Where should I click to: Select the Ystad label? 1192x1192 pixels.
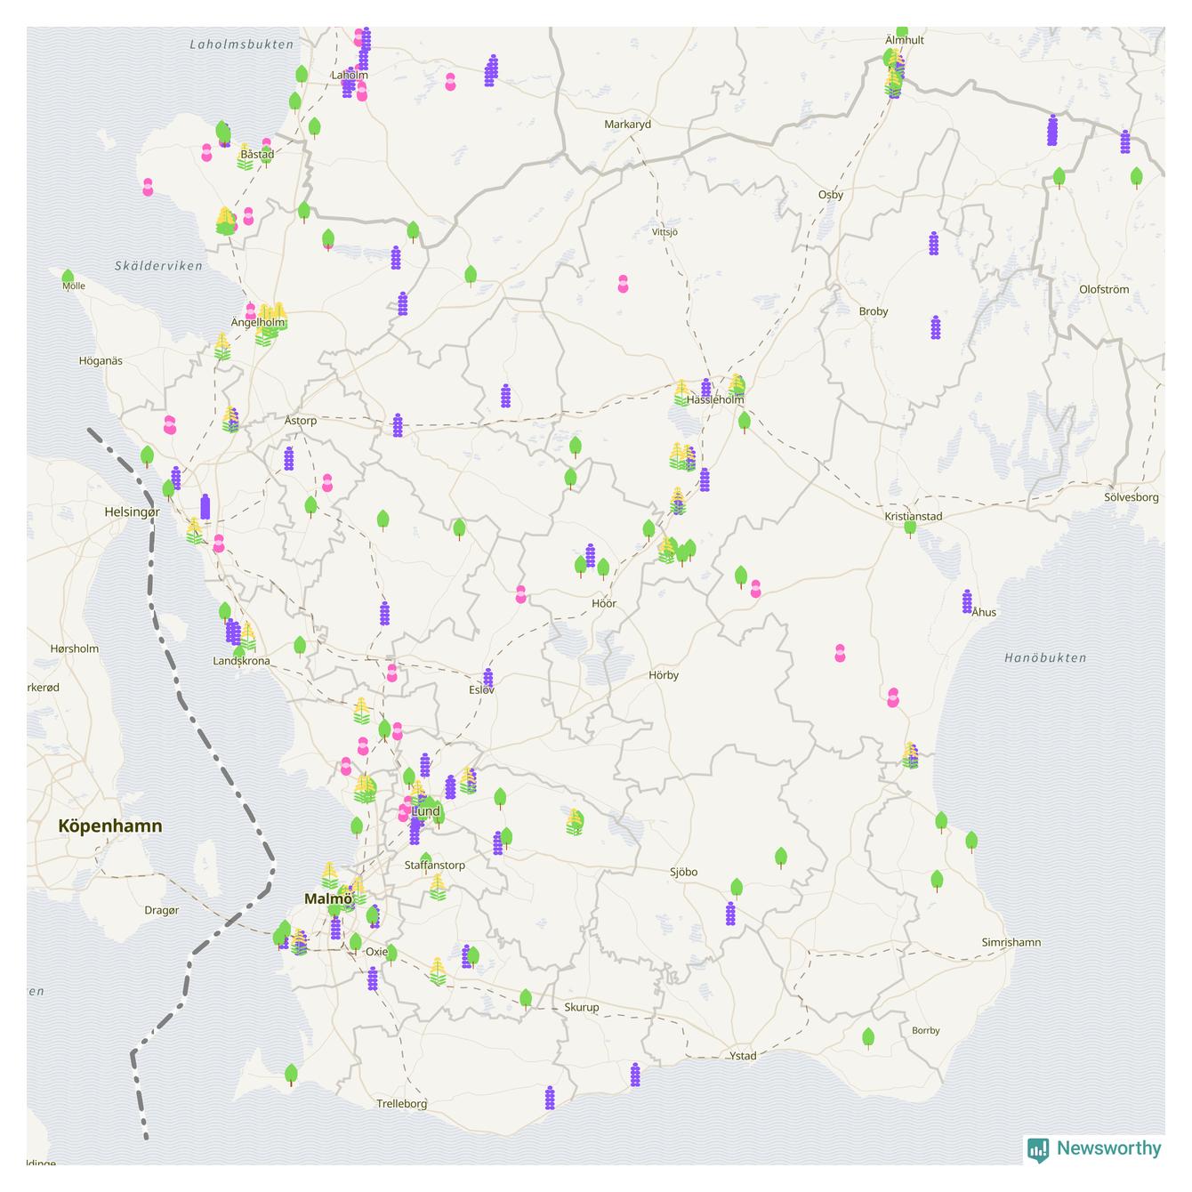click(x=743, y=1056)
